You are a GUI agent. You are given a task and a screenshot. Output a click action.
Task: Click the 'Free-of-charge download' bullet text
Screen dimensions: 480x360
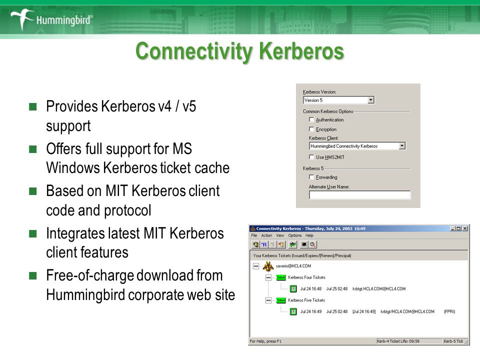[x=140, y=285]
